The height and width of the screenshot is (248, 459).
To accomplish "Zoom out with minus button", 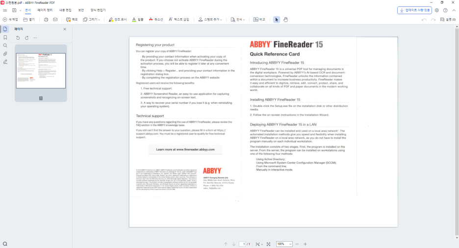I will [297, 244].
